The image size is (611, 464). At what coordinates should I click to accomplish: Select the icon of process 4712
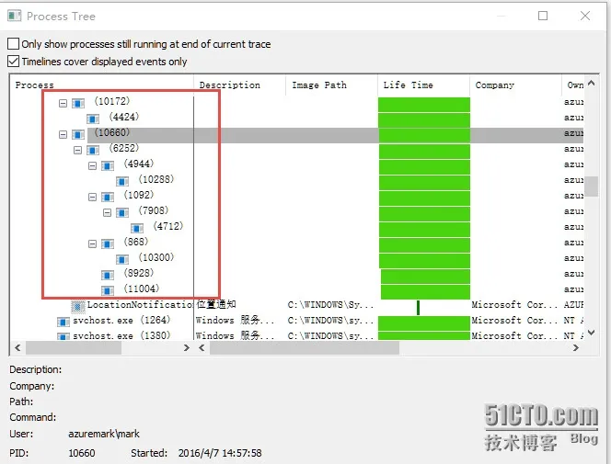137,228
